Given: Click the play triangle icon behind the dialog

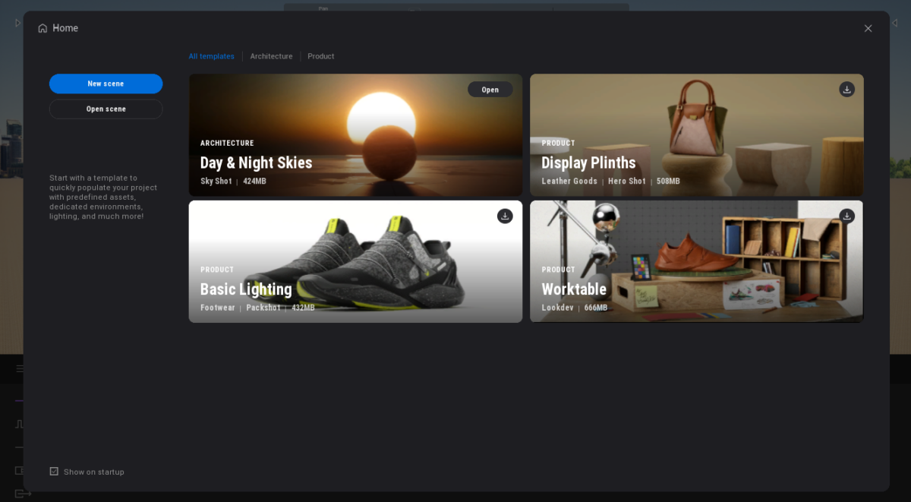Looking at the screenshot, I should click(x=17, y=24).
